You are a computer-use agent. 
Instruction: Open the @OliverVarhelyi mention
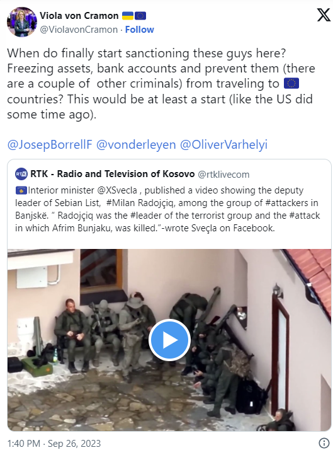tap(224, 144)
